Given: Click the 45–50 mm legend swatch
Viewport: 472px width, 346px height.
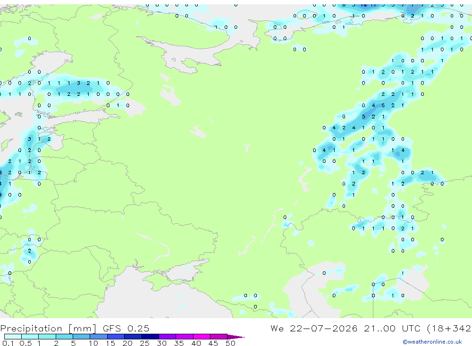Looking at the screenshot, I should [219, 337].
